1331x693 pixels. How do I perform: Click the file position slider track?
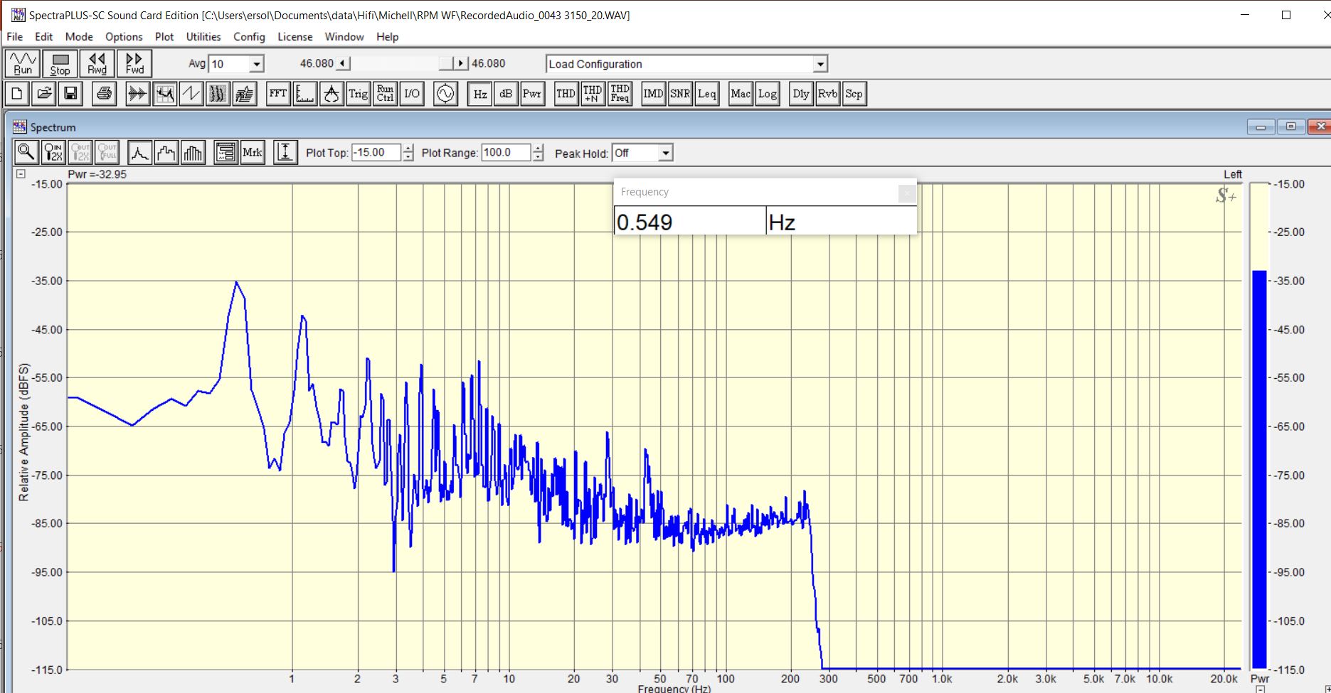pyautogui.click(x=395, y=64)
